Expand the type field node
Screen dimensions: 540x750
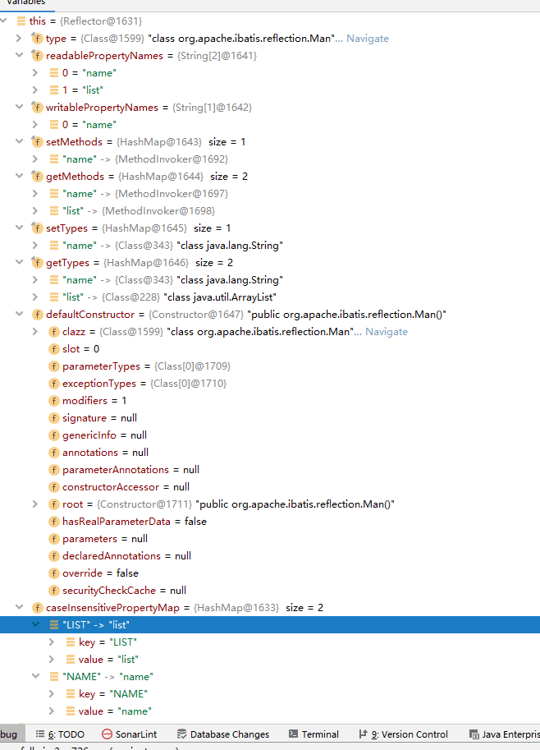click(19, 38)
